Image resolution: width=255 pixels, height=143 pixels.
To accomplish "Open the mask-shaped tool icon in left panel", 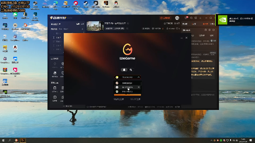I will click(55, 74).
